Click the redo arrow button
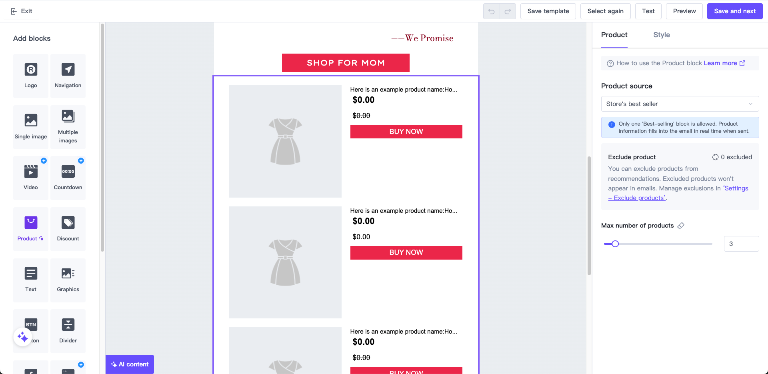This screenshot has width=768, height=374. pyautogui.click(x=508, y=11)
